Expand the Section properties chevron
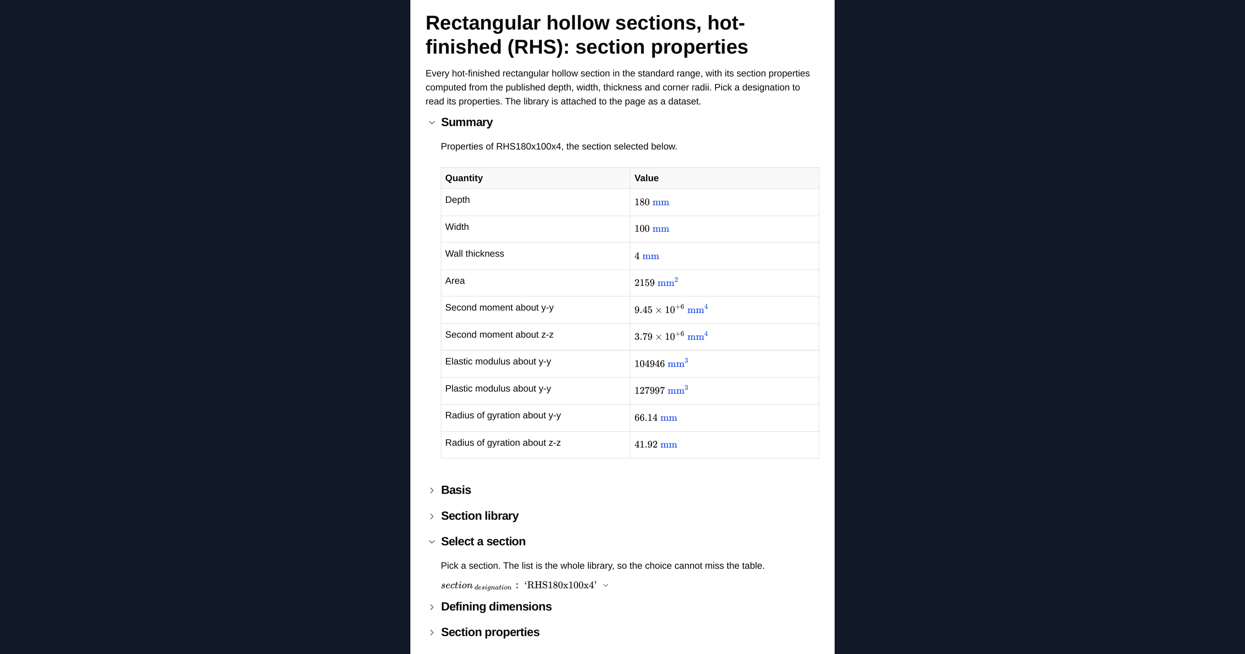Screen dimensions: 1245x654 click(432, 633)
